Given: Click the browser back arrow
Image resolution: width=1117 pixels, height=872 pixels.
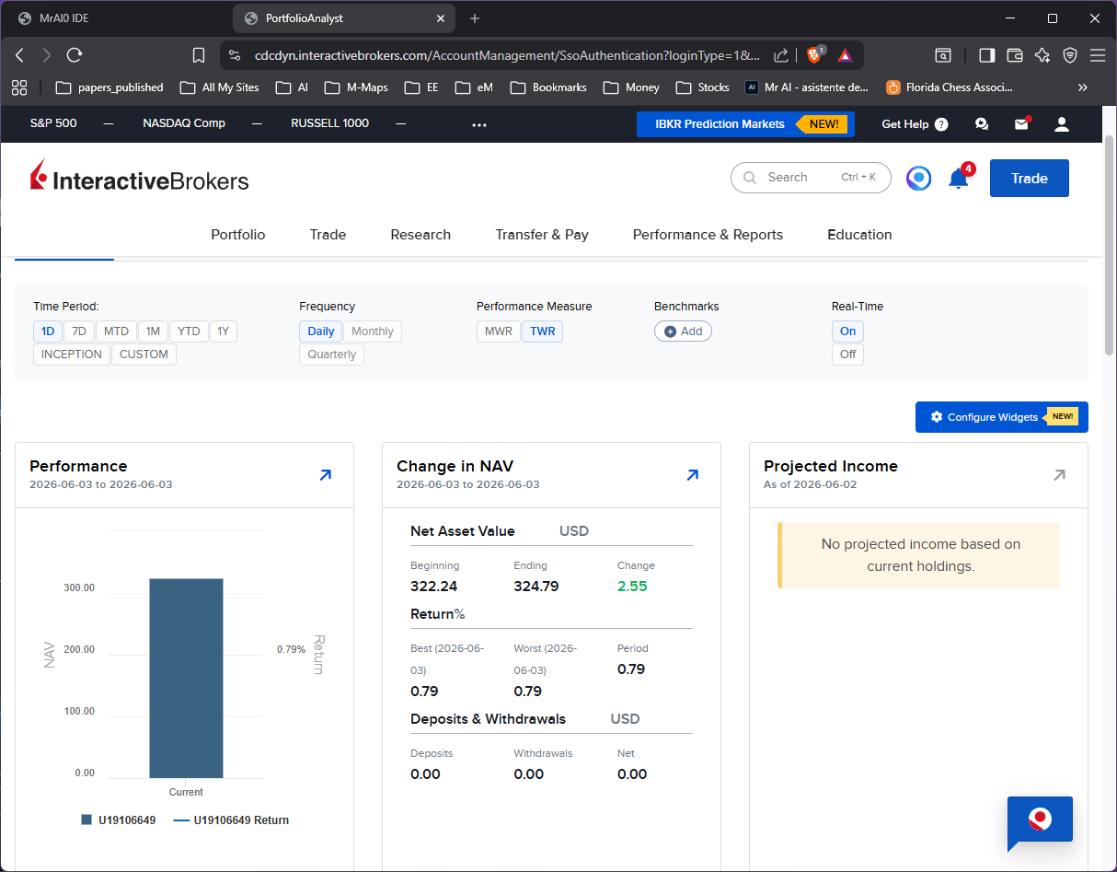Looking at the screenshot, I should point(20,55).
